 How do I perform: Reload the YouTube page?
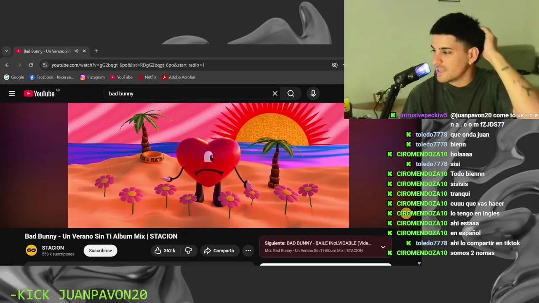click(x=31, y=65)
